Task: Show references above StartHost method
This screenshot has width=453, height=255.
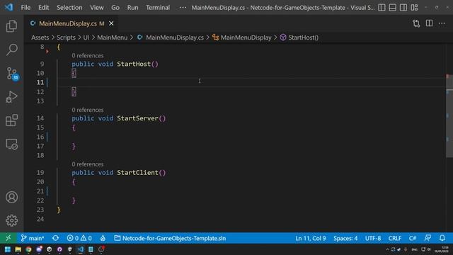Action: pos(88,55)
